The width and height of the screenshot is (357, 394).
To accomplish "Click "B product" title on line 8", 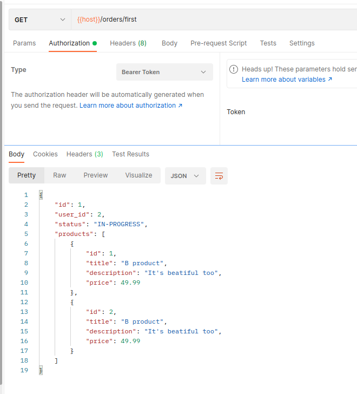I will [142, 263].
